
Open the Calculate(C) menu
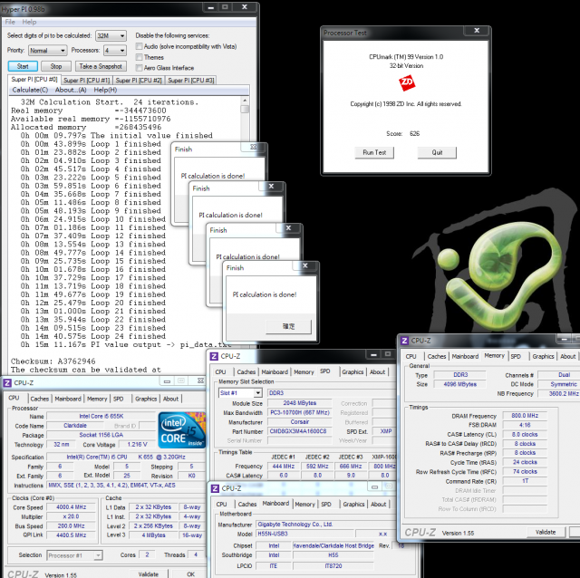[30, 90]
